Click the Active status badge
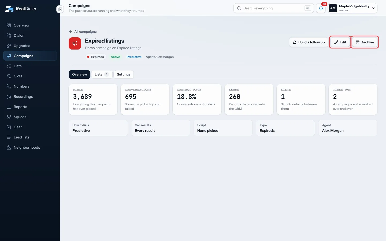 pos(115,57)
